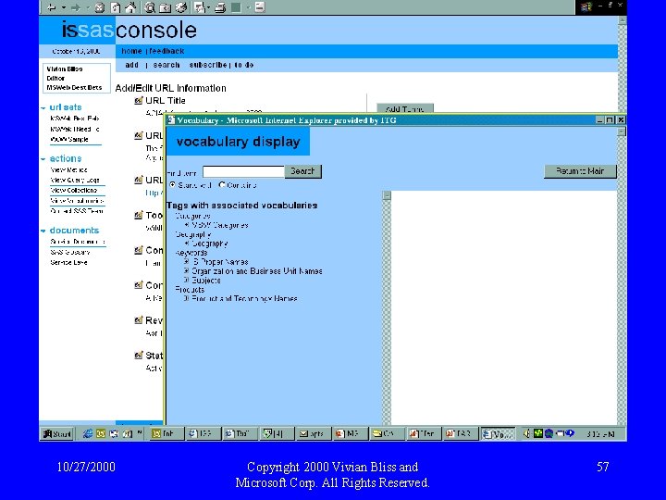This screenshot has width=666, height=500.
Task: Click edit icon beside the Too... field
Action: point(139,215)
